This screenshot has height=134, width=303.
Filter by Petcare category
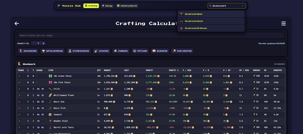pyautogui.click(x=140, y=51)
